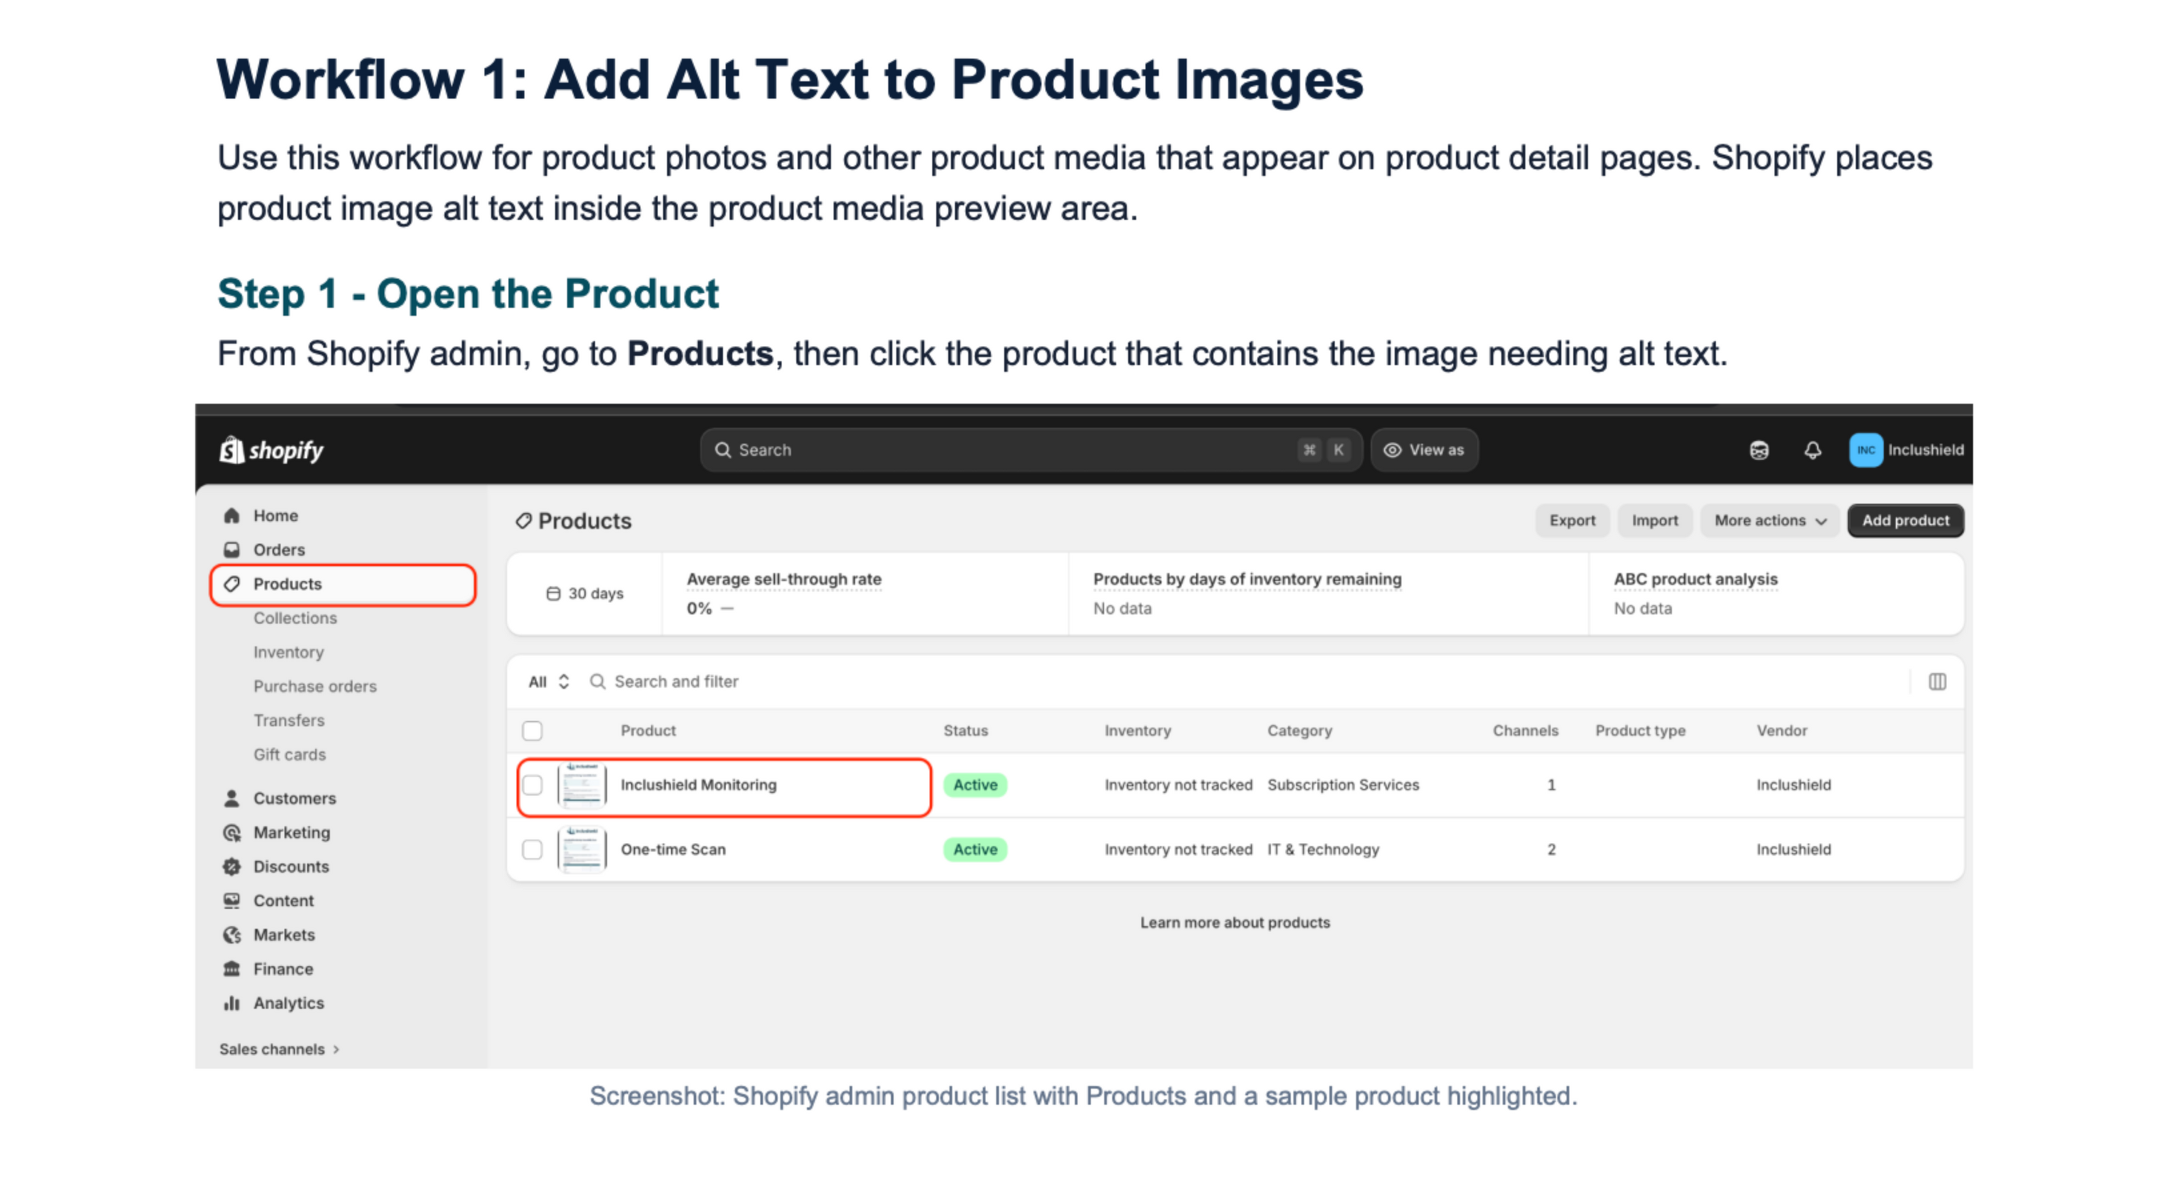This screenshot has width=2167, height=1182.
Task: Click the Markets globe icon
Action: pos(232,935)
